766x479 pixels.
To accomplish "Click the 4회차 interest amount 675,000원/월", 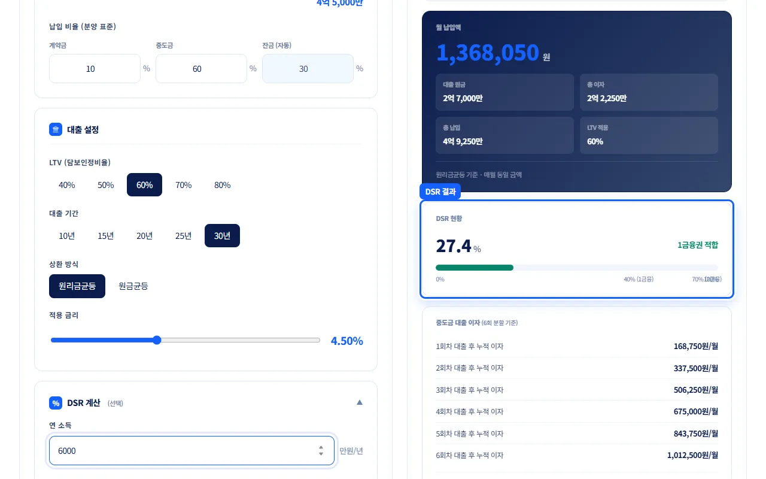I will (696, 412).
